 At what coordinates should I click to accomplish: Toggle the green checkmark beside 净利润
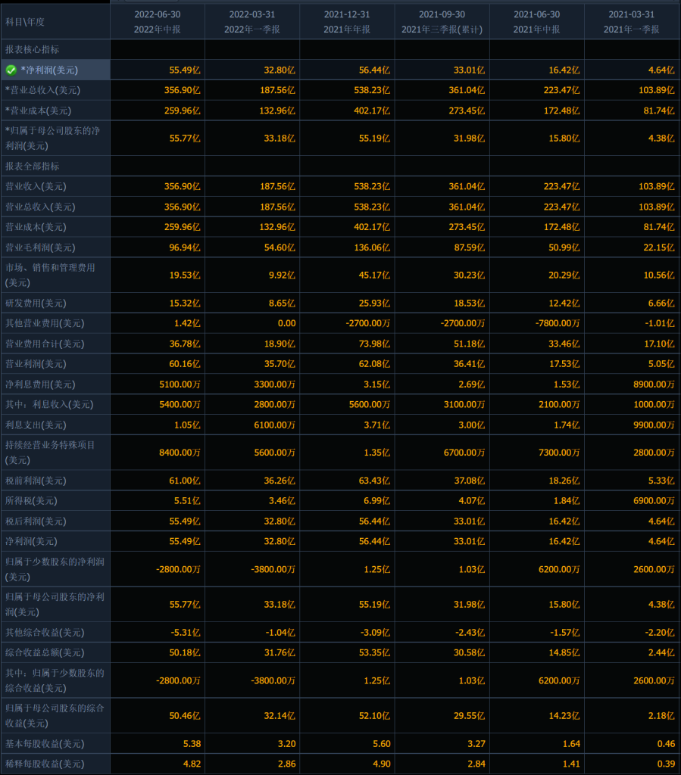(11, 70)
